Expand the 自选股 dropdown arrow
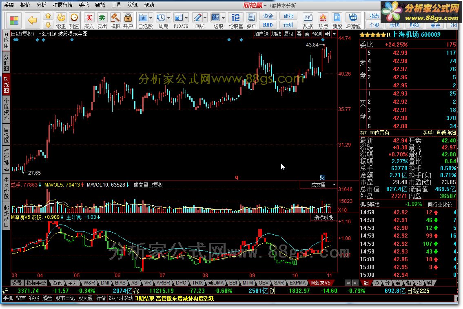The height and width of the screenshot is (309, 463). pos(151,18)
